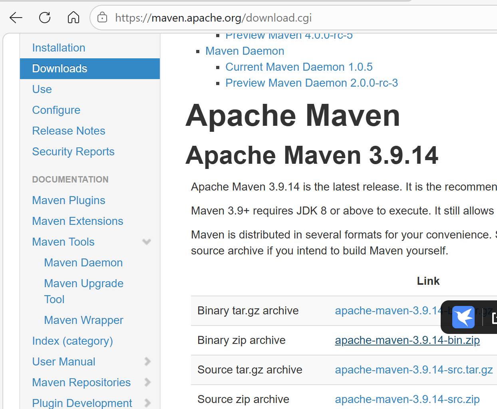Download apache-maven-3.9.14-src.tar.gz
This screenshot has height=409, width=497.
click(x=414, y=370)
